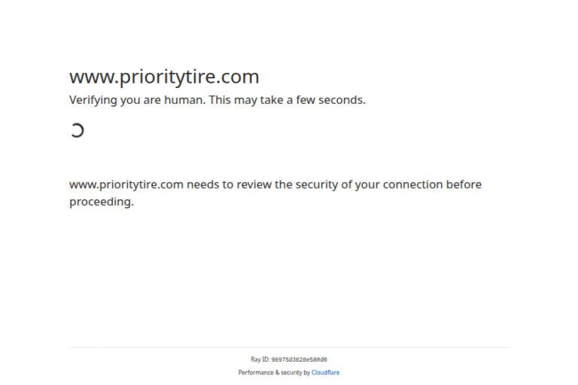Click the word "review" in paragraph
This screenshot has height=385, width=578.
point(254,185)
